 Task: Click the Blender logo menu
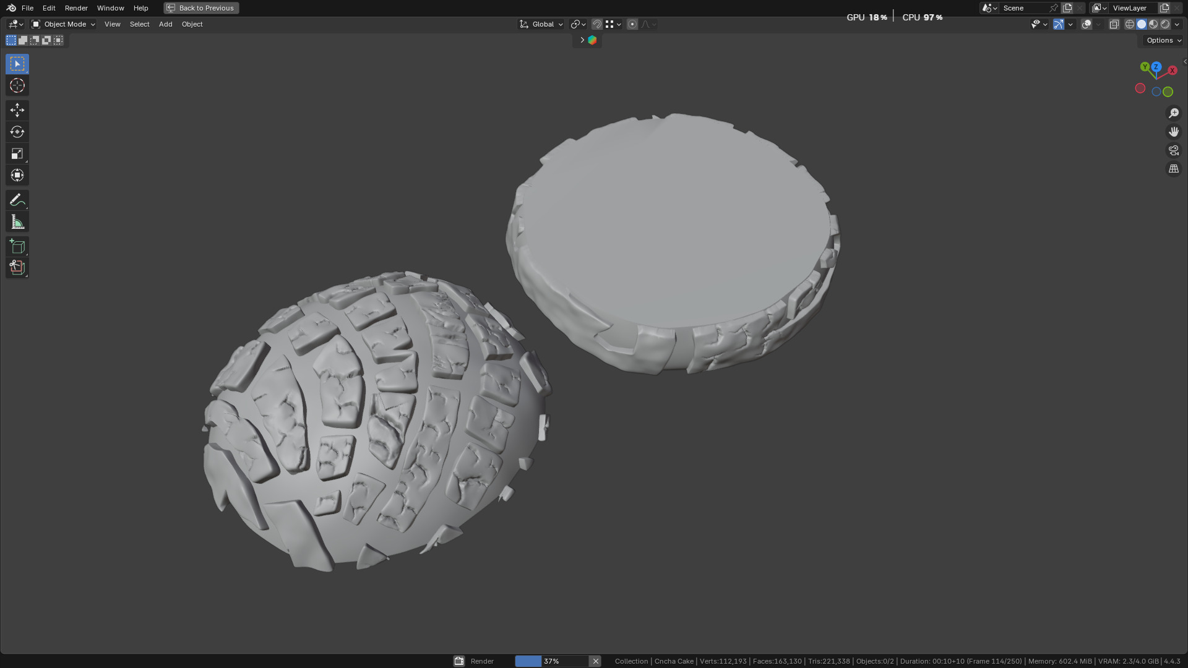coord(11,8)
